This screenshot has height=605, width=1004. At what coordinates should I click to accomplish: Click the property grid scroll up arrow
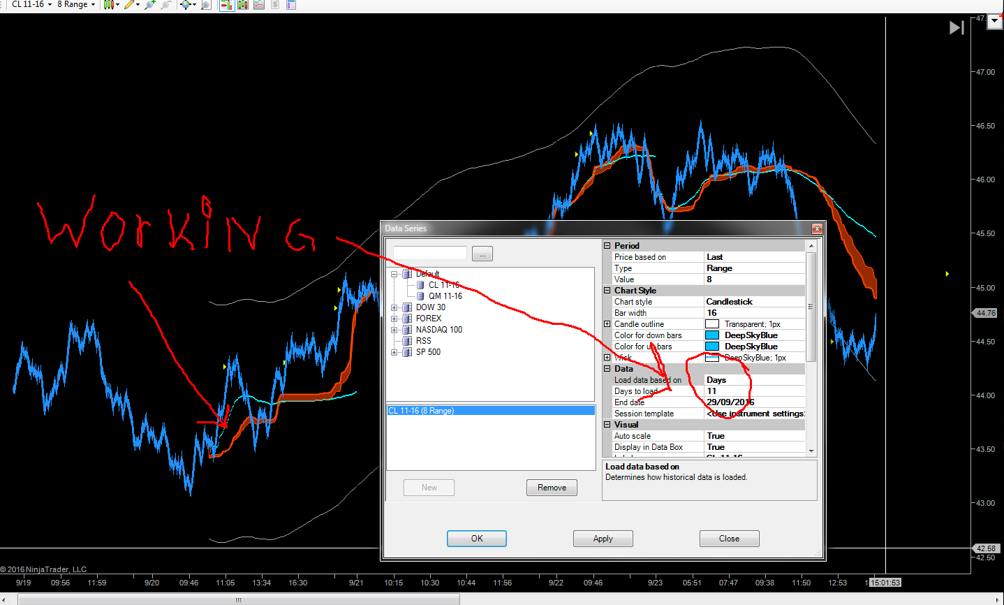pos(811,246)
